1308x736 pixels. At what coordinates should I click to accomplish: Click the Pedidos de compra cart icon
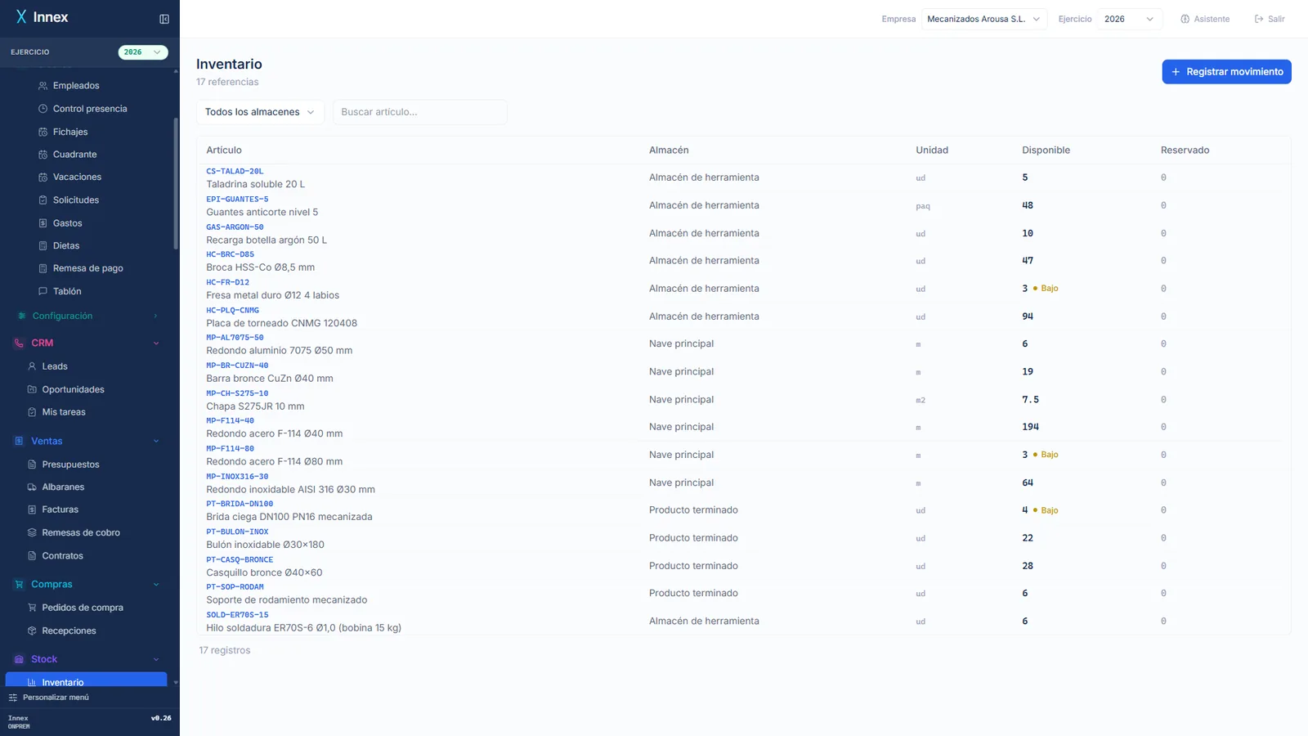(32, 608)
